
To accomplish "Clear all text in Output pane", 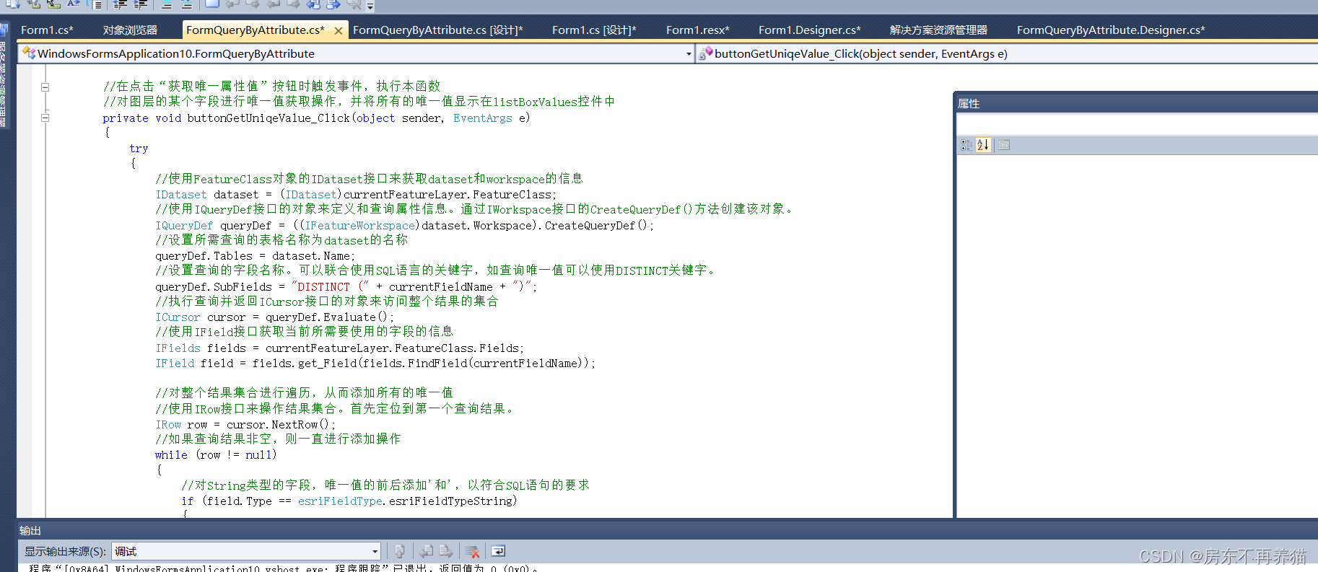I will [x=473, y=552].
